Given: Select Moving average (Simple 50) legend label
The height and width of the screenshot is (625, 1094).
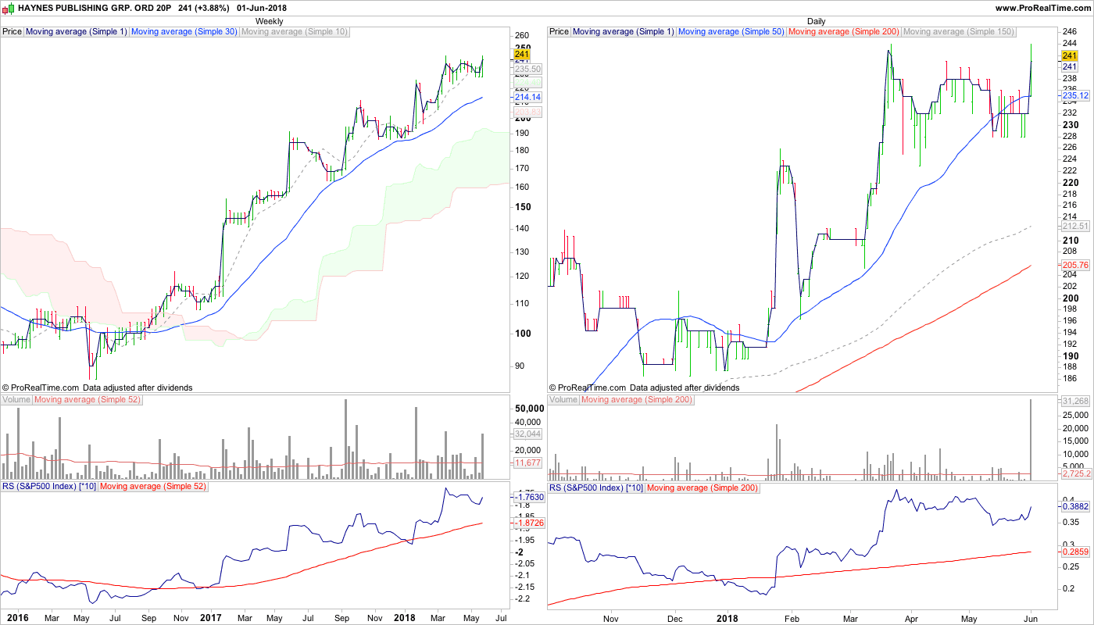Looking at the screenshot, I should pyautogui.click(x=731, y=32).
